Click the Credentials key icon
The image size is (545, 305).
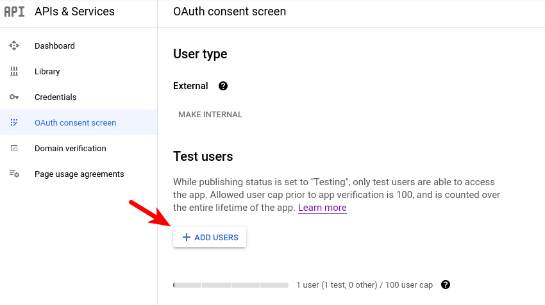[14, 97]
